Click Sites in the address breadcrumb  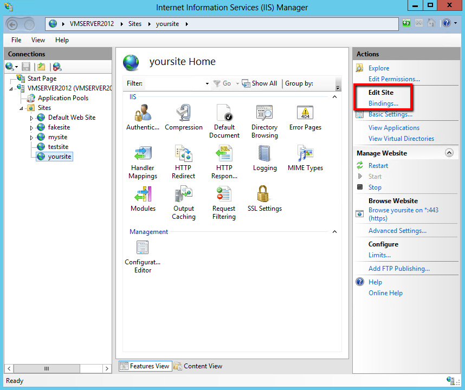[135, 23]
